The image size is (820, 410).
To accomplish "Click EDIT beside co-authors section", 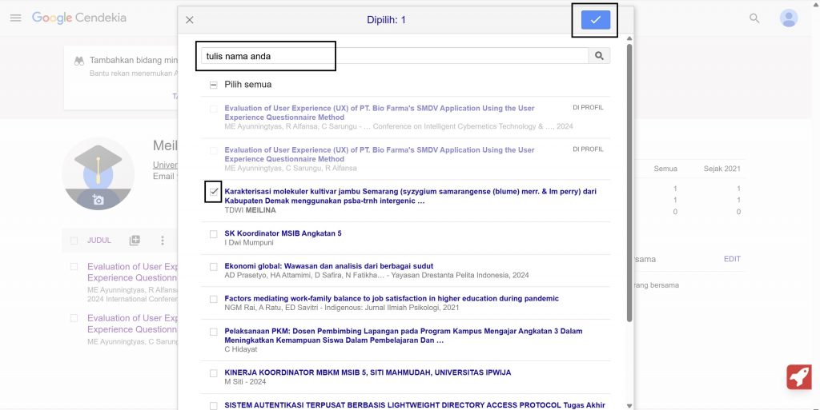I will tap(732, 259).
